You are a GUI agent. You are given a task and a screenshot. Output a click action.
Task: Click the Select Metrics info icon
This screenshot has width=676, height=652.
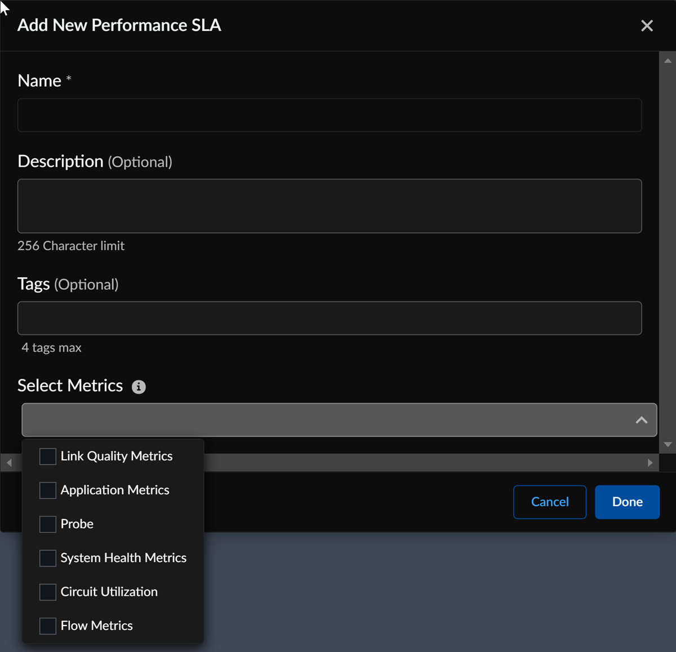pyautogui.click(x=139, y=387)
